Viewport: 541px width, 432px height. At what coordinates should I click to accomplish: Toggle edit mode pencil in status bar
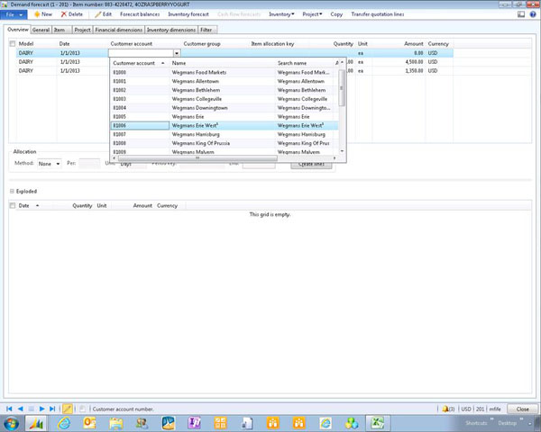coord(68,409)
